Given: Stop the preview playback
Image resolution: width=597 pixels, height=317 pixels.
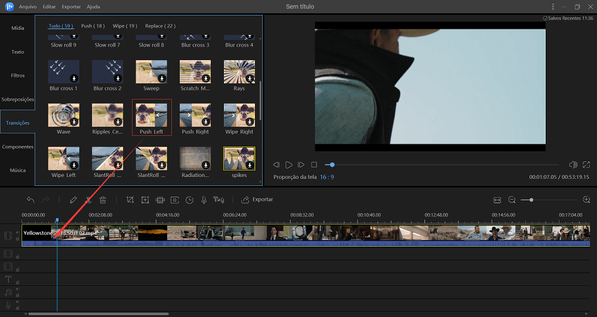Looking at the screenshot, I should (314, 164).
